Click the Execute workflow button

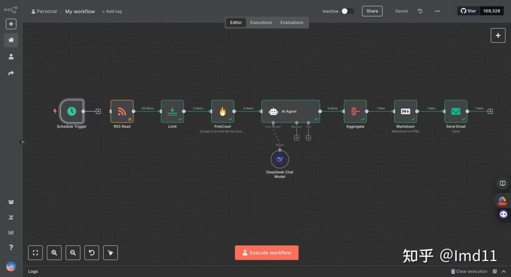267,253
